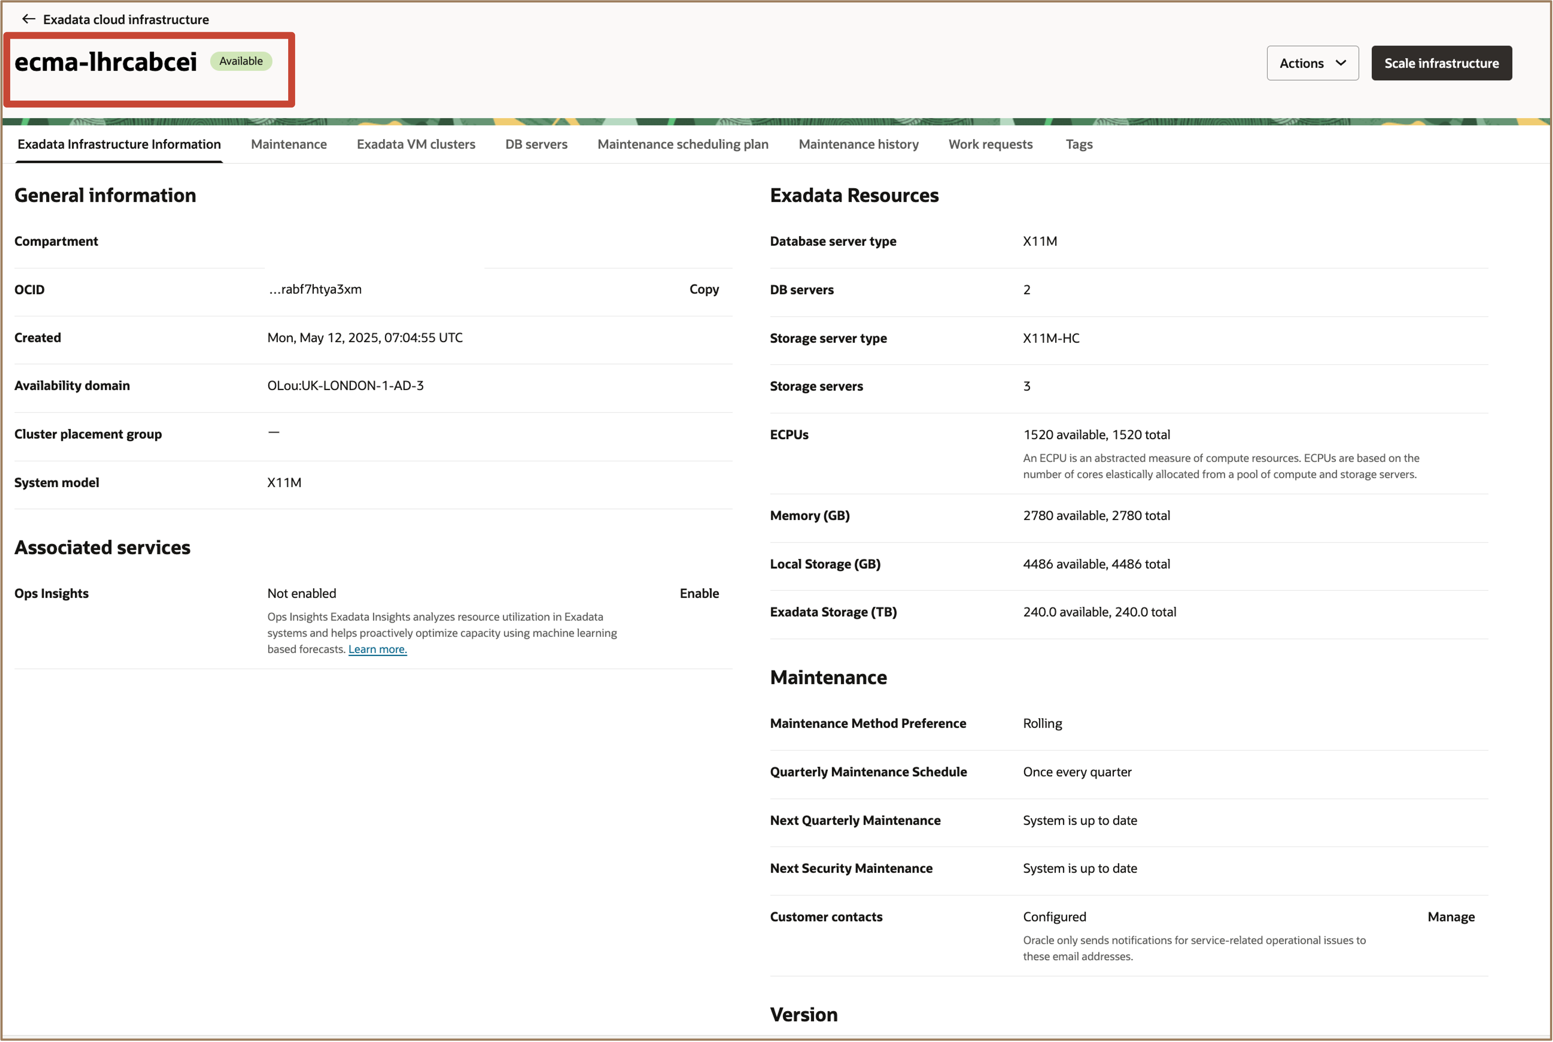The width and height of the screenshot is (1553, 1042).
Task: Open the Work requests tab
Action: [x=990, y=143]
